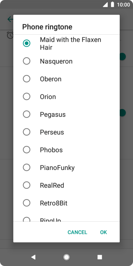The height and width of the screenshot is (266, 133).
Task: Tap the partially visible RingUp ringtone
Action: pos(66,217)
